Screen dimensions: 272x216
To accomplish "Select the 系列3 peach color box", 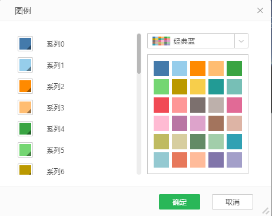I will point(25,107).
